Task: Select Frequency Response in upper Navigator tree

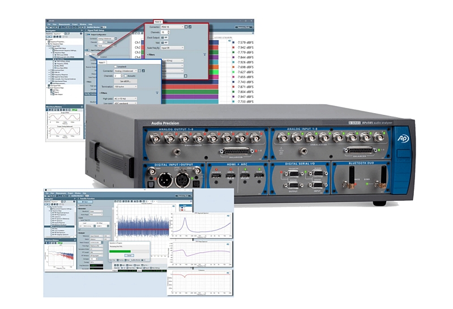Action: [61, 75]
